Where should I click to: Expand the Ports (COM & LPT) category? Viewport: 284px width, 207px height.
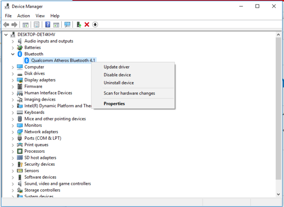(13, 138)
